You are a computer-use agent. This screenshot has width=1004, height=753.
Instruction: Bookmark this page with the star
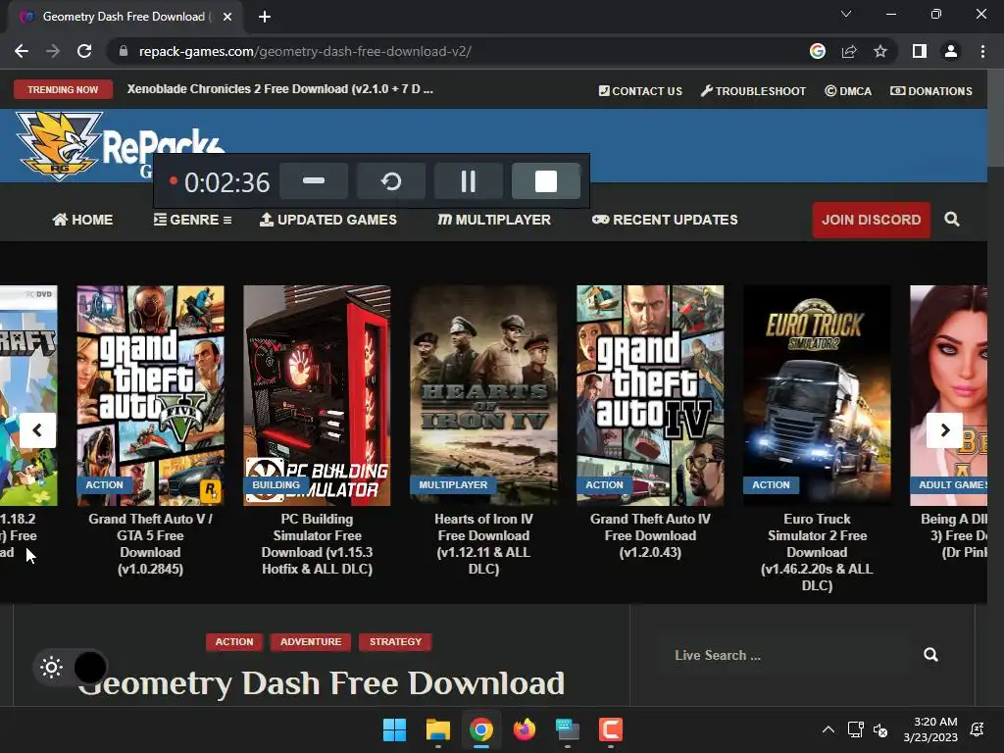point(880,51)
